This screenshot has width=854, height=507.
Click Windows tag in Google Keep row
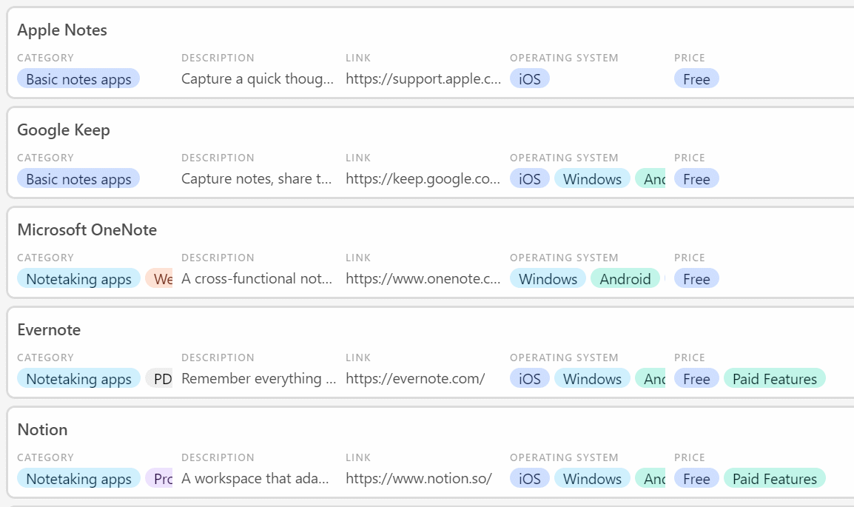point(592,179)
